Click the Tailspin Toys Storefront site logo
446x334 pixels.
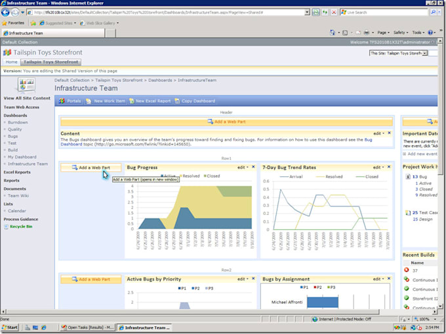pos(7,52)
